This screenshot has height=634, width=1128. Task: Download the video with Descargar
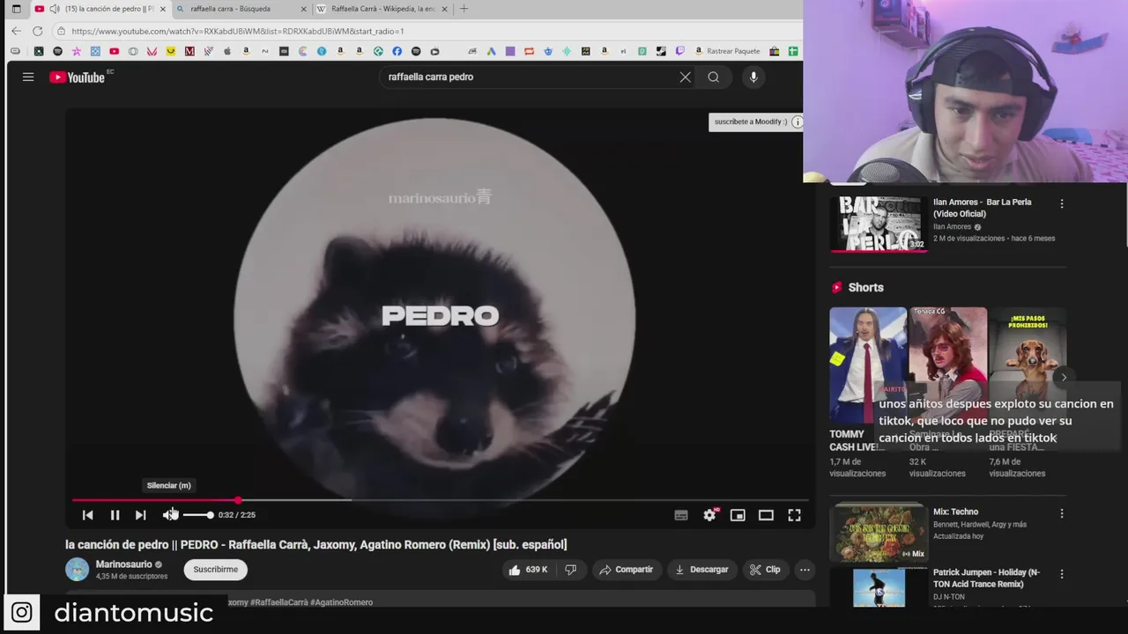click(x=701, y=570)
